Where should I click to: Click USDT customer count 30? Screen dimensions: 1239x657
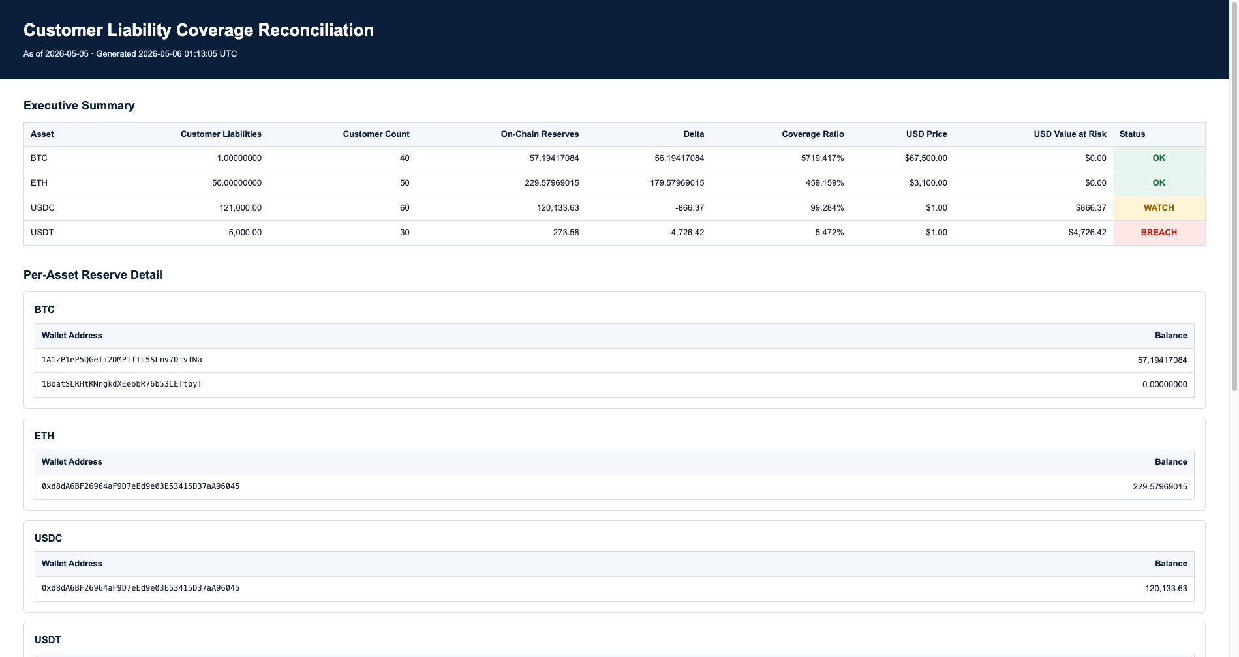tap(405, 233)
